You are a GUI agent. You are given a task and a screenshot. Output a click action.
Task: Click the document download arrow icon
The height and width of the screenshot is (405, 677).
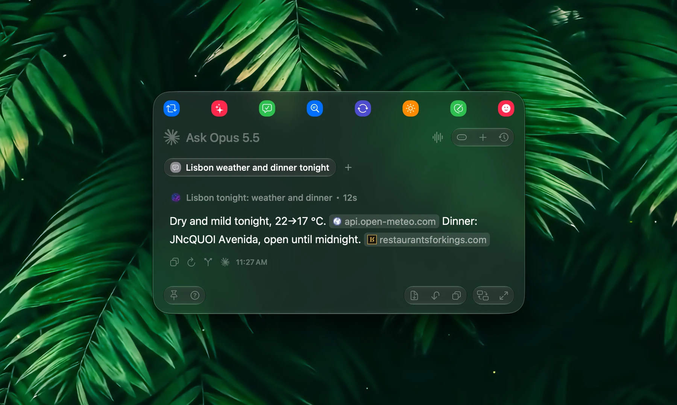pos(414,296)
